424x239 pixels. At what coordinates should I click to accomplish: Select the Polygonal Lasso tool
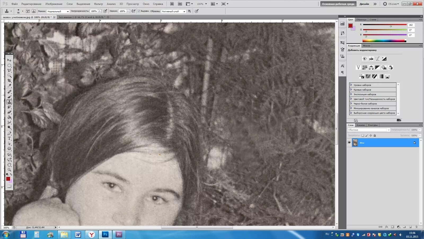tap(9, 70)
